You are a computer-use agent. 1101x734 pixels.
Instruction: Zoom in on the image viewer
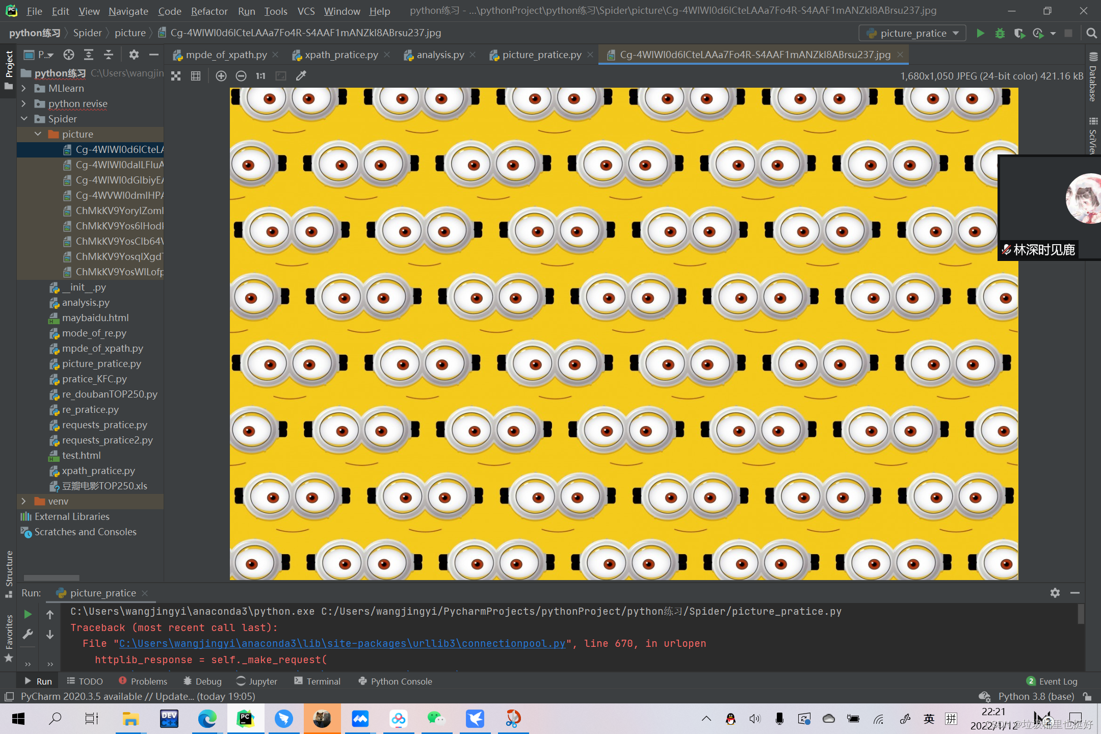pos(221,76)
